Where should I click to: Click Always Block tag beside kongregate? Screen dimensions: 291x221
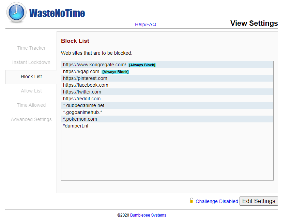click(142, 65)
